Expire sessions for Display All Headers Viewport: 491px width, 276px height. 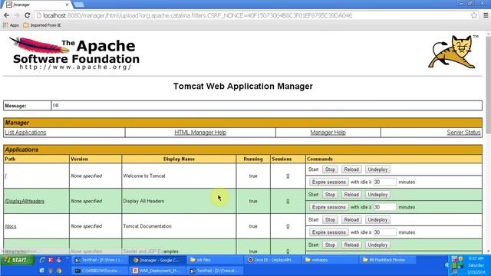[x=329, y=207]
